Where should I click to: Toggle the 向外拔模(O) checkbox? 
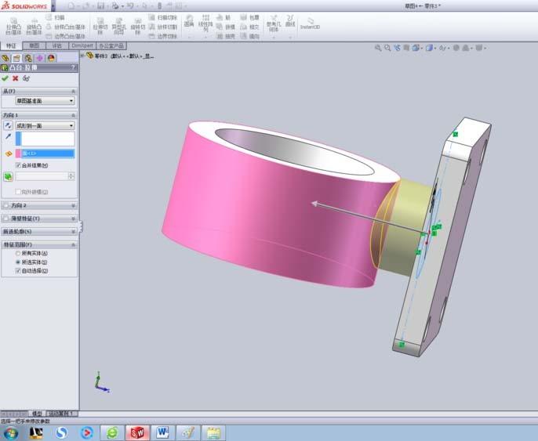pyautogui.click(x=18, y=192)
